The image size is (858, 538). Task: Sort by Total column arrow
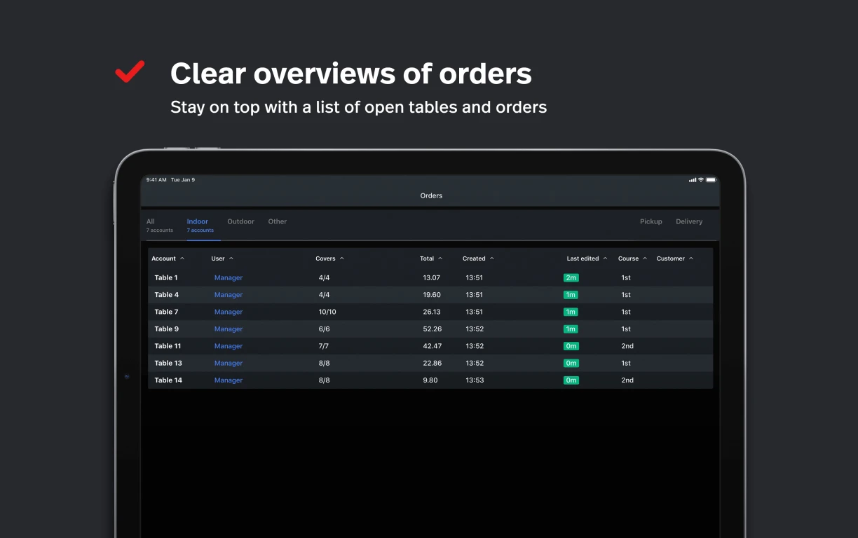pyautogui.click(x=440, y=258)
